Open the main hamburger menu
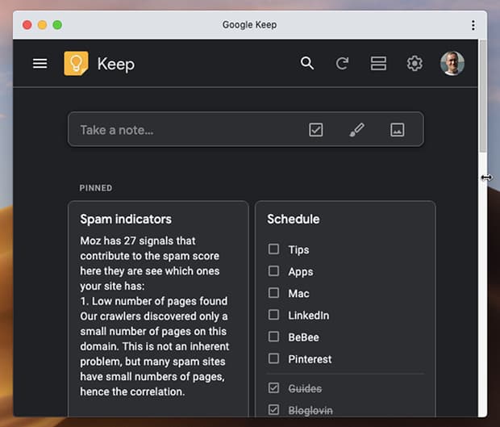Screen dimensions: 500x427 (40, 64)
